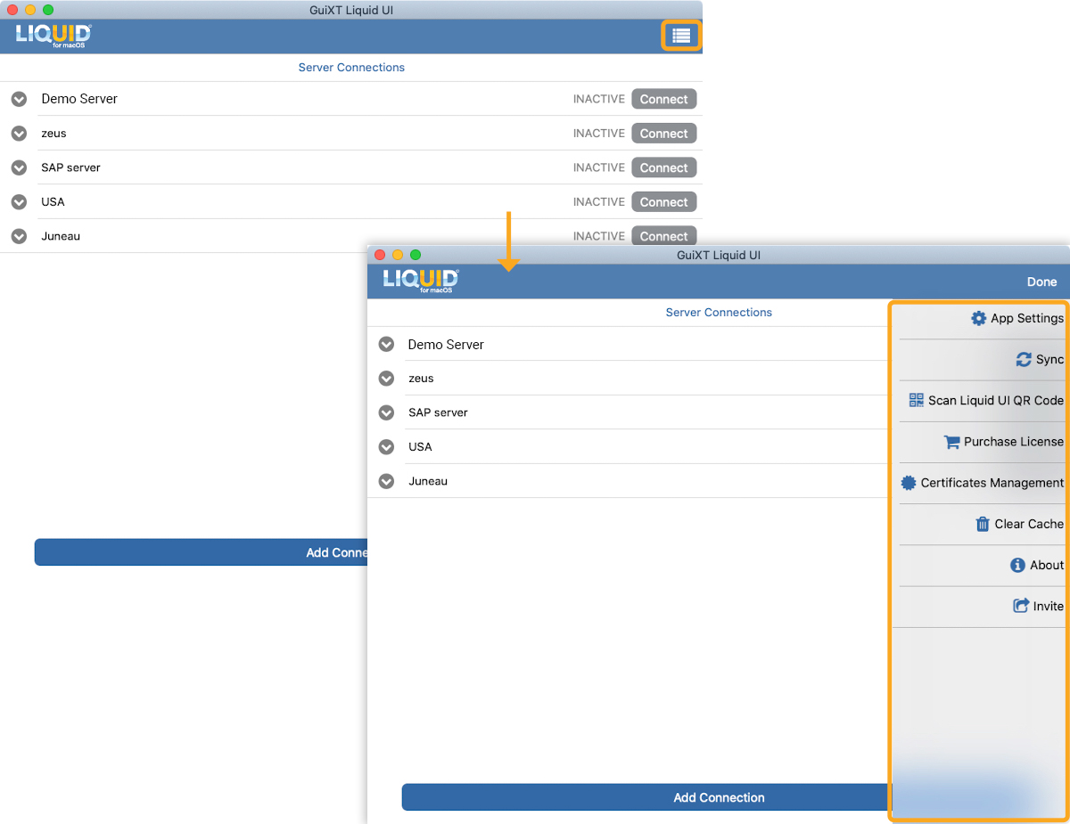Screen dimensions: 1070x824
Task: Click the Scan Liquid UI QR Code icon
Action: point(916,400)
